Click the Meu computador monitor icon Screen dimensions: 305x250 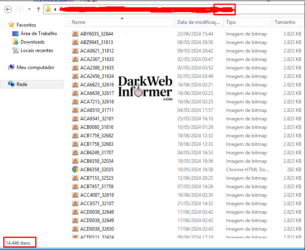click(x=11, y=67)
